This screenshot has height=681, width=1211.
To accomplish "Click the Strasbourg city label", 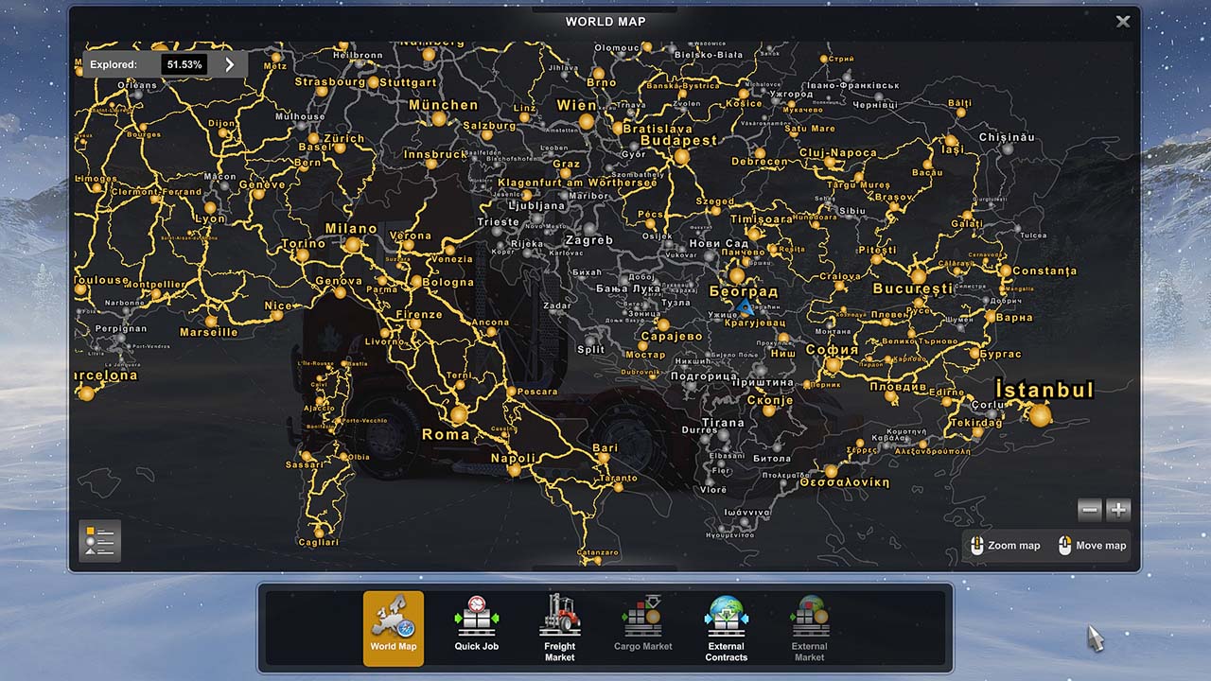I will (329, 82).
